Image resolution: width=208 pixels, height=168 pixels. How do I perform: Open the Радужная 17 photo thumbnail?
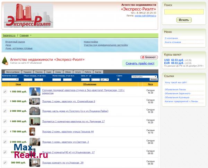[35, 121]
